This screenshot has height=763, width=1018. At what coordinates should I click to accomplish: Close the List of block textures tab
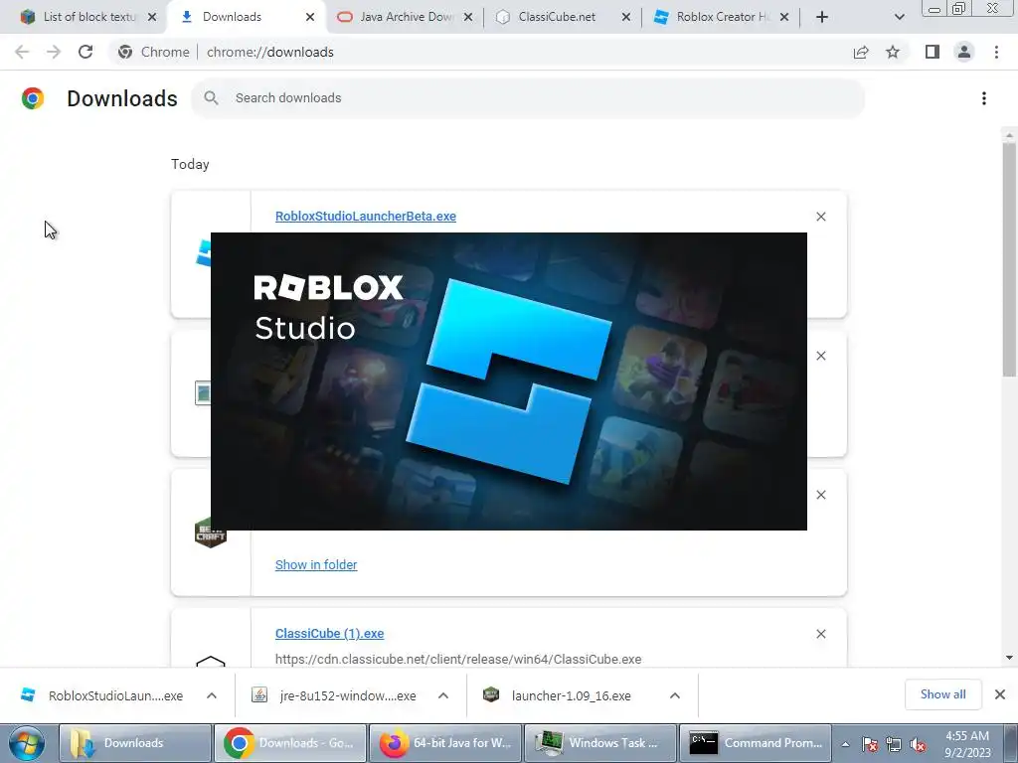pyautogui.click(x=152, y=17)
